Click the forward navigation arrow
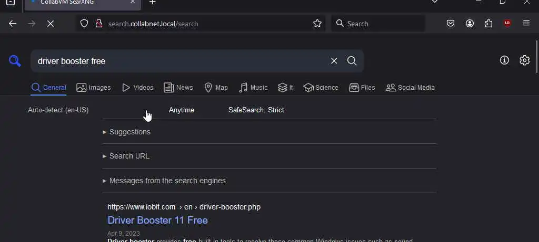 click(32, 24)
